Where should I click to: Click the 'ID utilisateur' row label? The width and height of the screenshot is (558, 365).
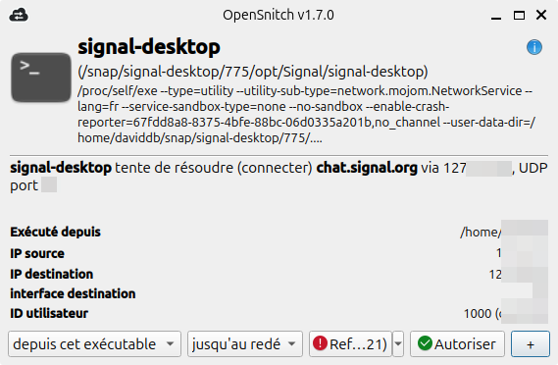pos(49,313)
